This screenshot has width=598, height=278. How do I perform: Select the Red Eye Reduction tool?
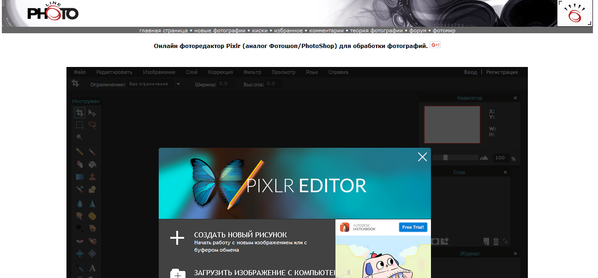click(80, 241)
